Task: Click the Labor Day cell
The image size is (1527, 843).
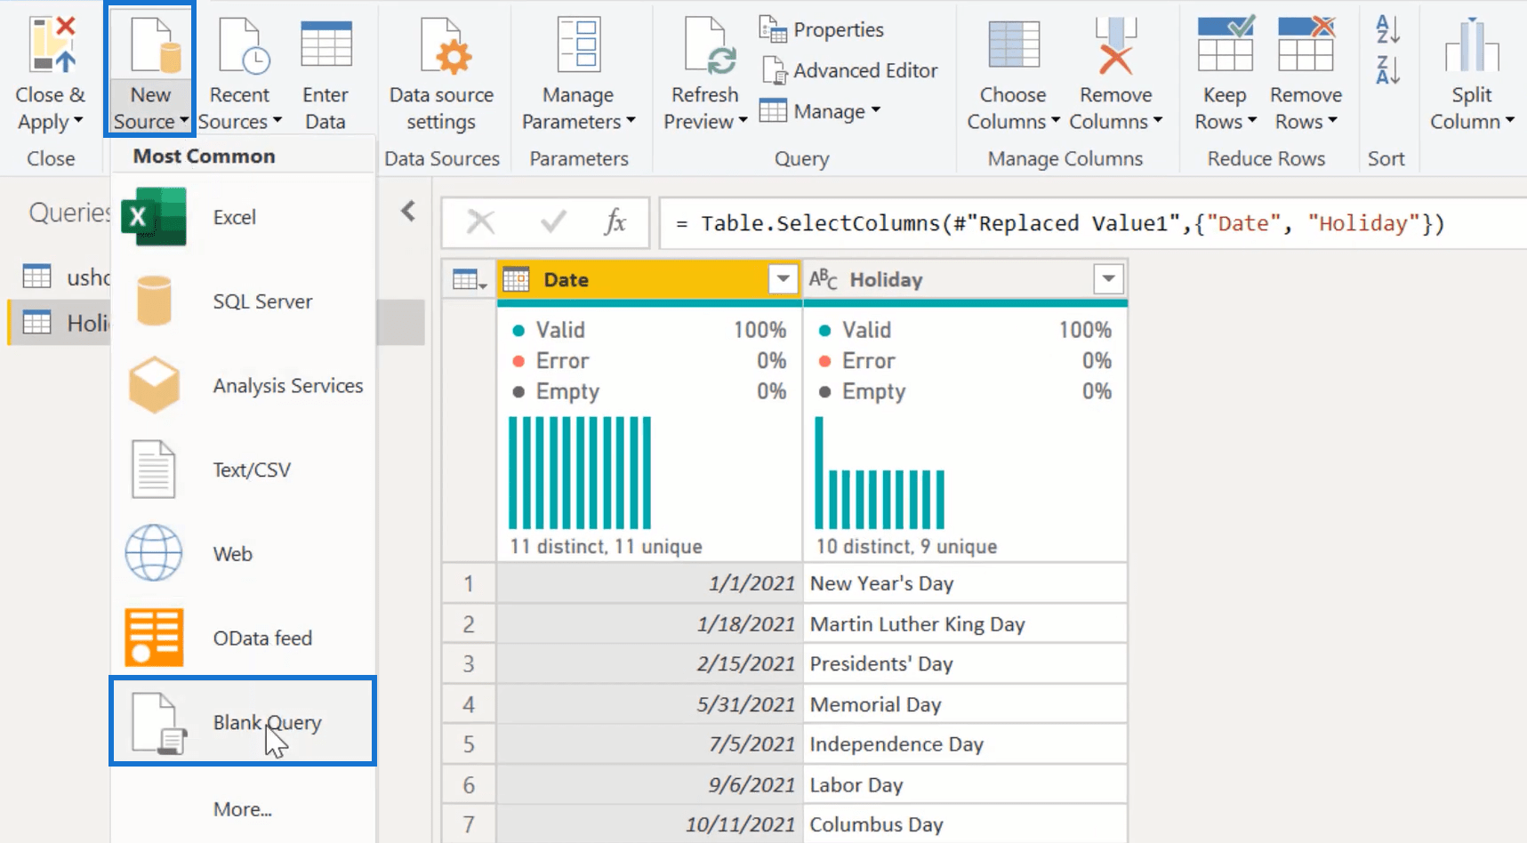Action: point(965,785)
